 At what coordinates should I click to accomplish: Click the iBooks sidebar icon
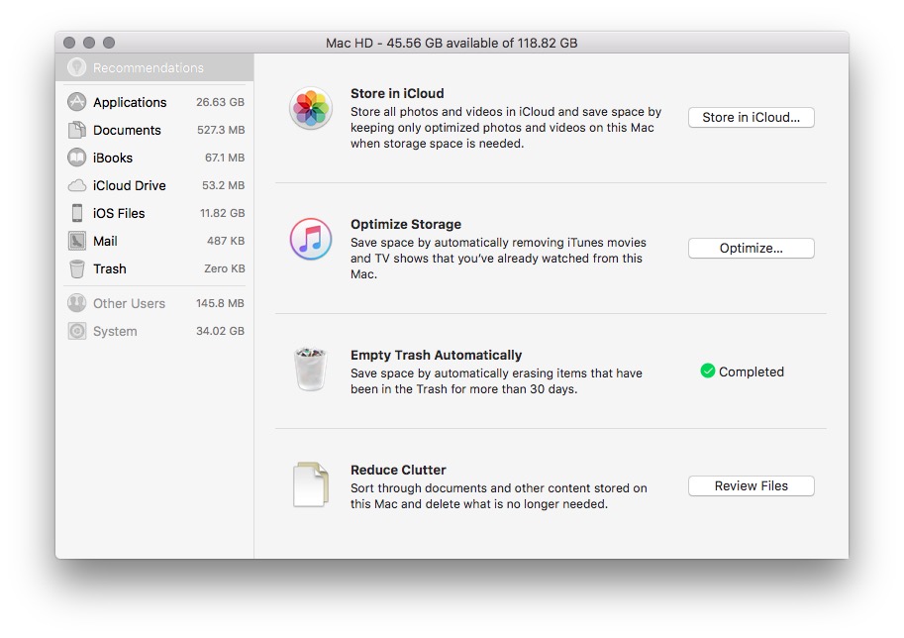76,158
